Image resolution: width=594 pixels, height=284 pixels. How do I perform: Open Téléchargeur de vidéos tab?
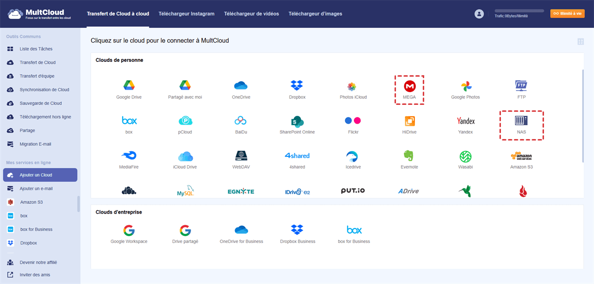(x=251, y=14)
